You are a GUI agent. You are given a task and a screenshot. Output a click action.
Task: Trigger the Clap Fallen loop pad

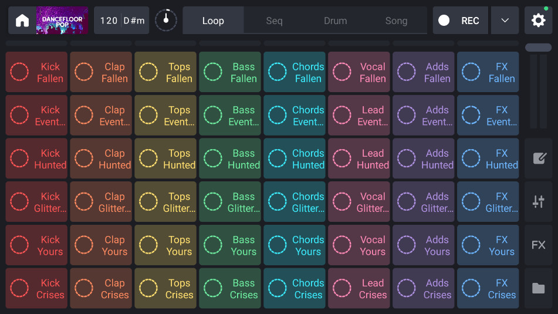point(101,72)
